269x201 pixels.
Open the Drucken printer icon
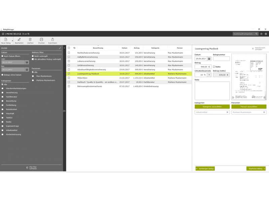[41, 40]
